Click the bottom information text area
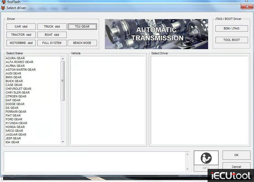 [95, 162]
